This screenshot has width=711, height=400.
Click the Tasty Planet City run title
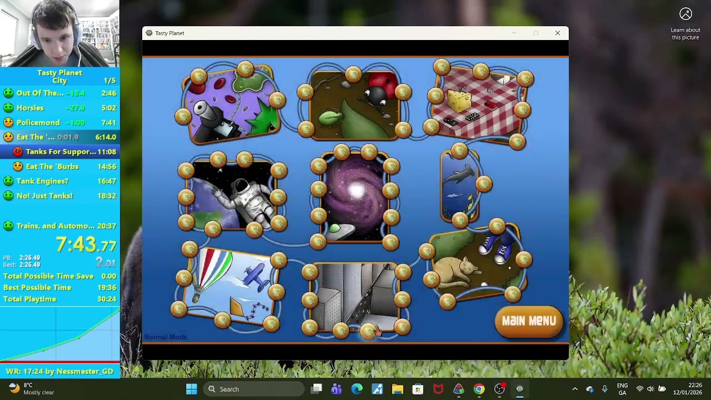(x=59, y=77)
